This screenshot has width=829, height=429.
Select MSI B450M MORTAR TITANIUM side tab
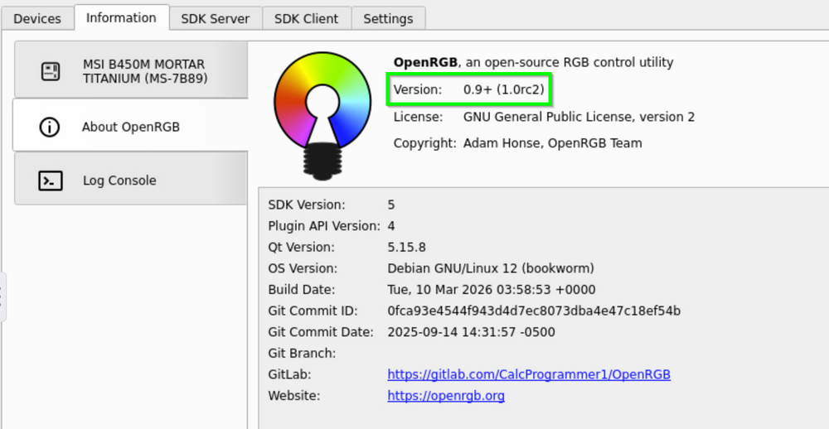point(131,71)
